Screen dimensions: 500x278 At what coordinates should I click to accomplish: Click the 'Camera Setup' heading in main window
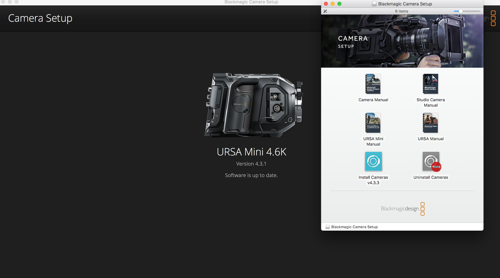(40, 18)
